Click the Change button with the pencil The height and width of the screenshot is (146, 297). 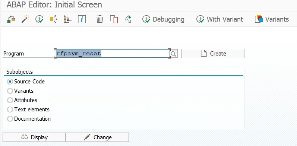coord(97,137)
